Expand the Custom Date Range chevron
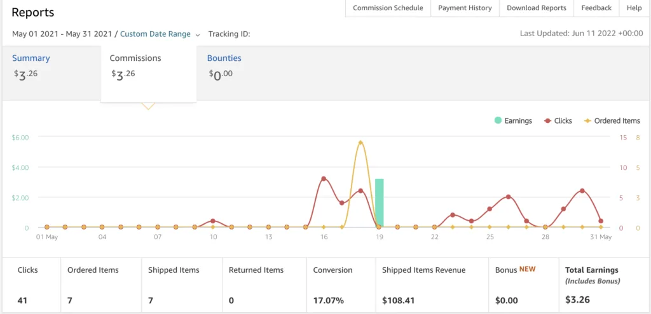This screenshot has height=314, width=651. (x=198, y=35)
